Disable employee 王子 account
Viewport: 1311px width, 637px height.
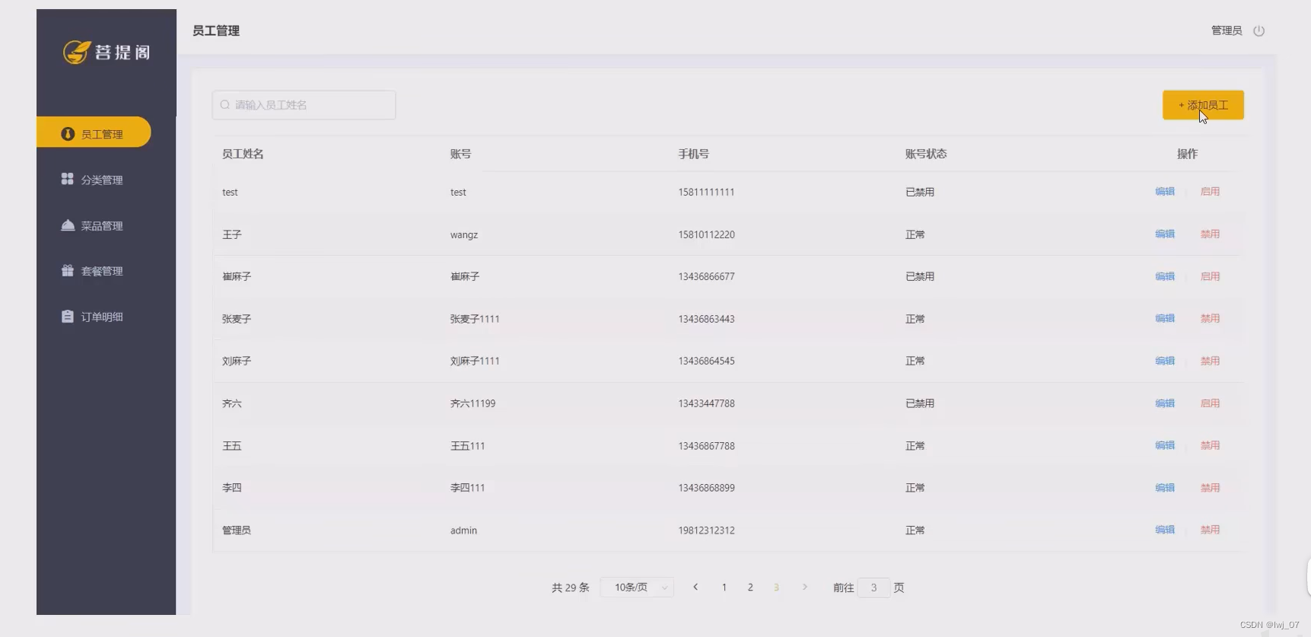1210,234
